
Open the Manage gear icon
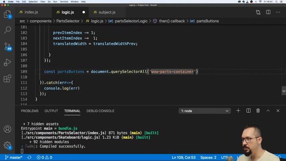(8, 145)
